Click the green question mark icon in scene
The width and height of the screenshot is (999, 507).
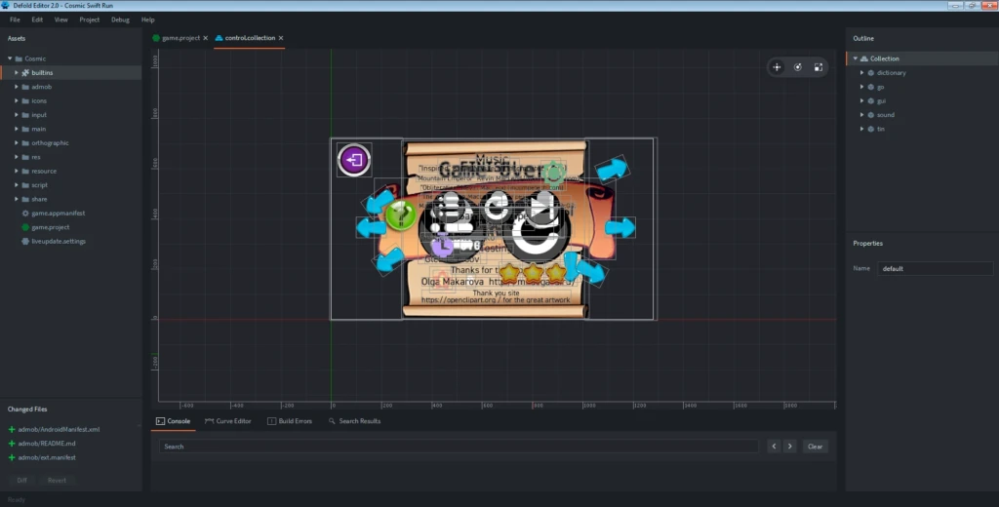pos(401,215)
